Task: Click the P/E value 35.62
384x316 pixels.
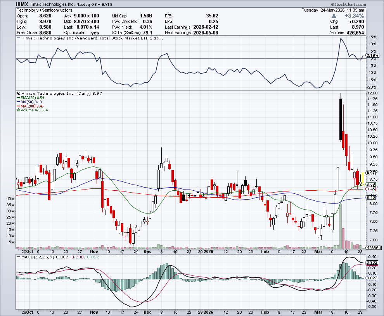Action: pos(212,16)
